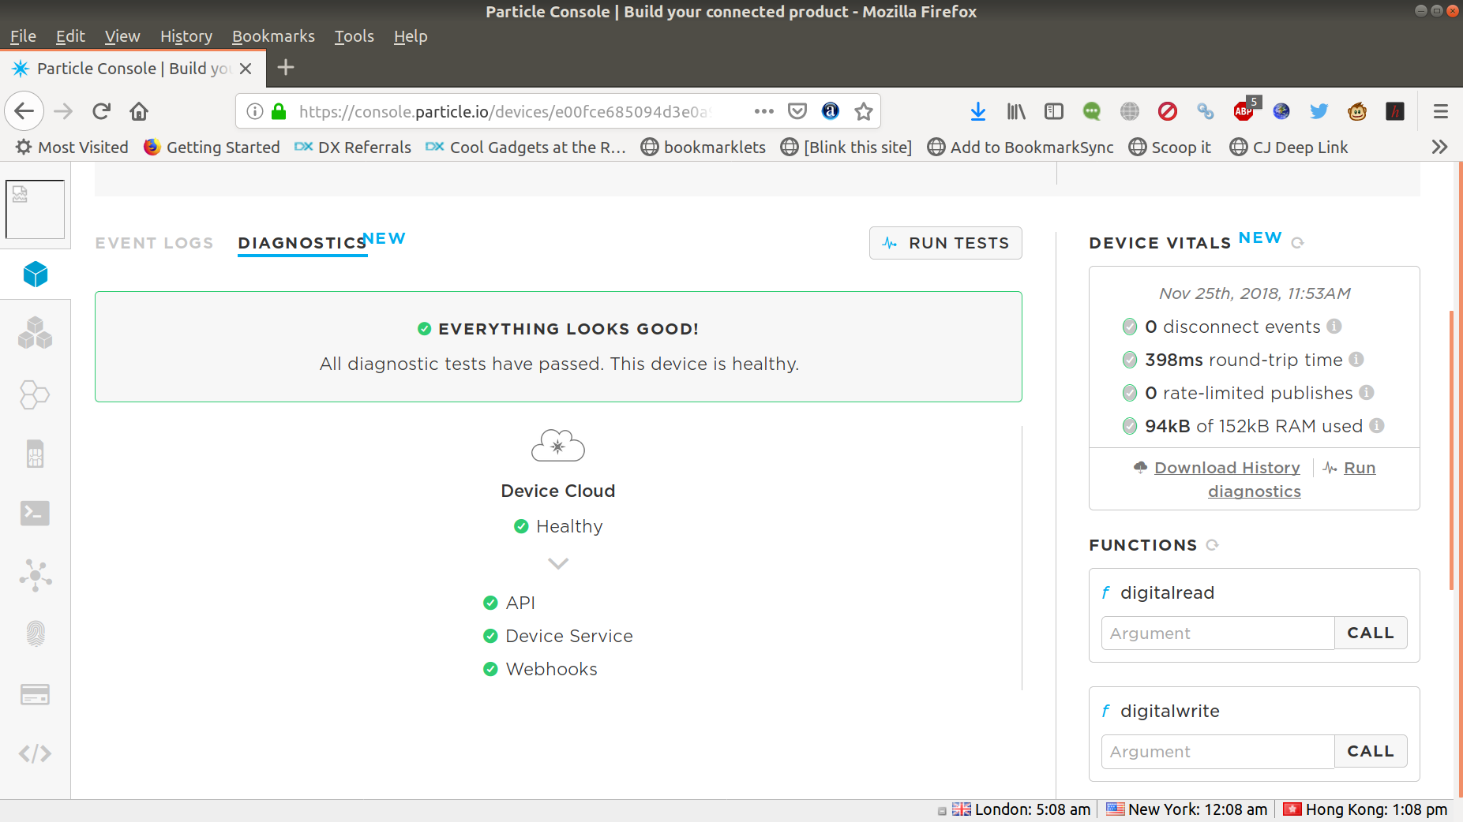Open a new browser tab
Image resolution: width=1463 pixels, height=822 pixels.
(286, 68)
